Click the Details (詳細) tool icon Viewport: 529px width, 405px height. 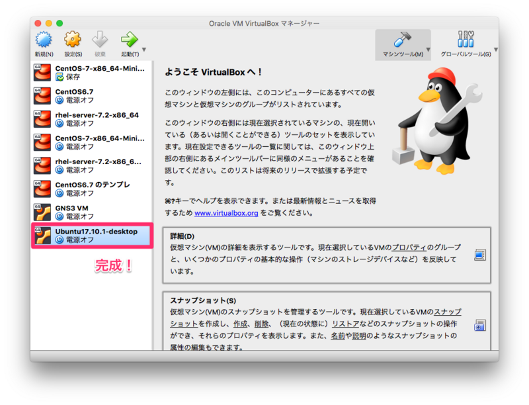pyautogui.click(x=480, y=255)
